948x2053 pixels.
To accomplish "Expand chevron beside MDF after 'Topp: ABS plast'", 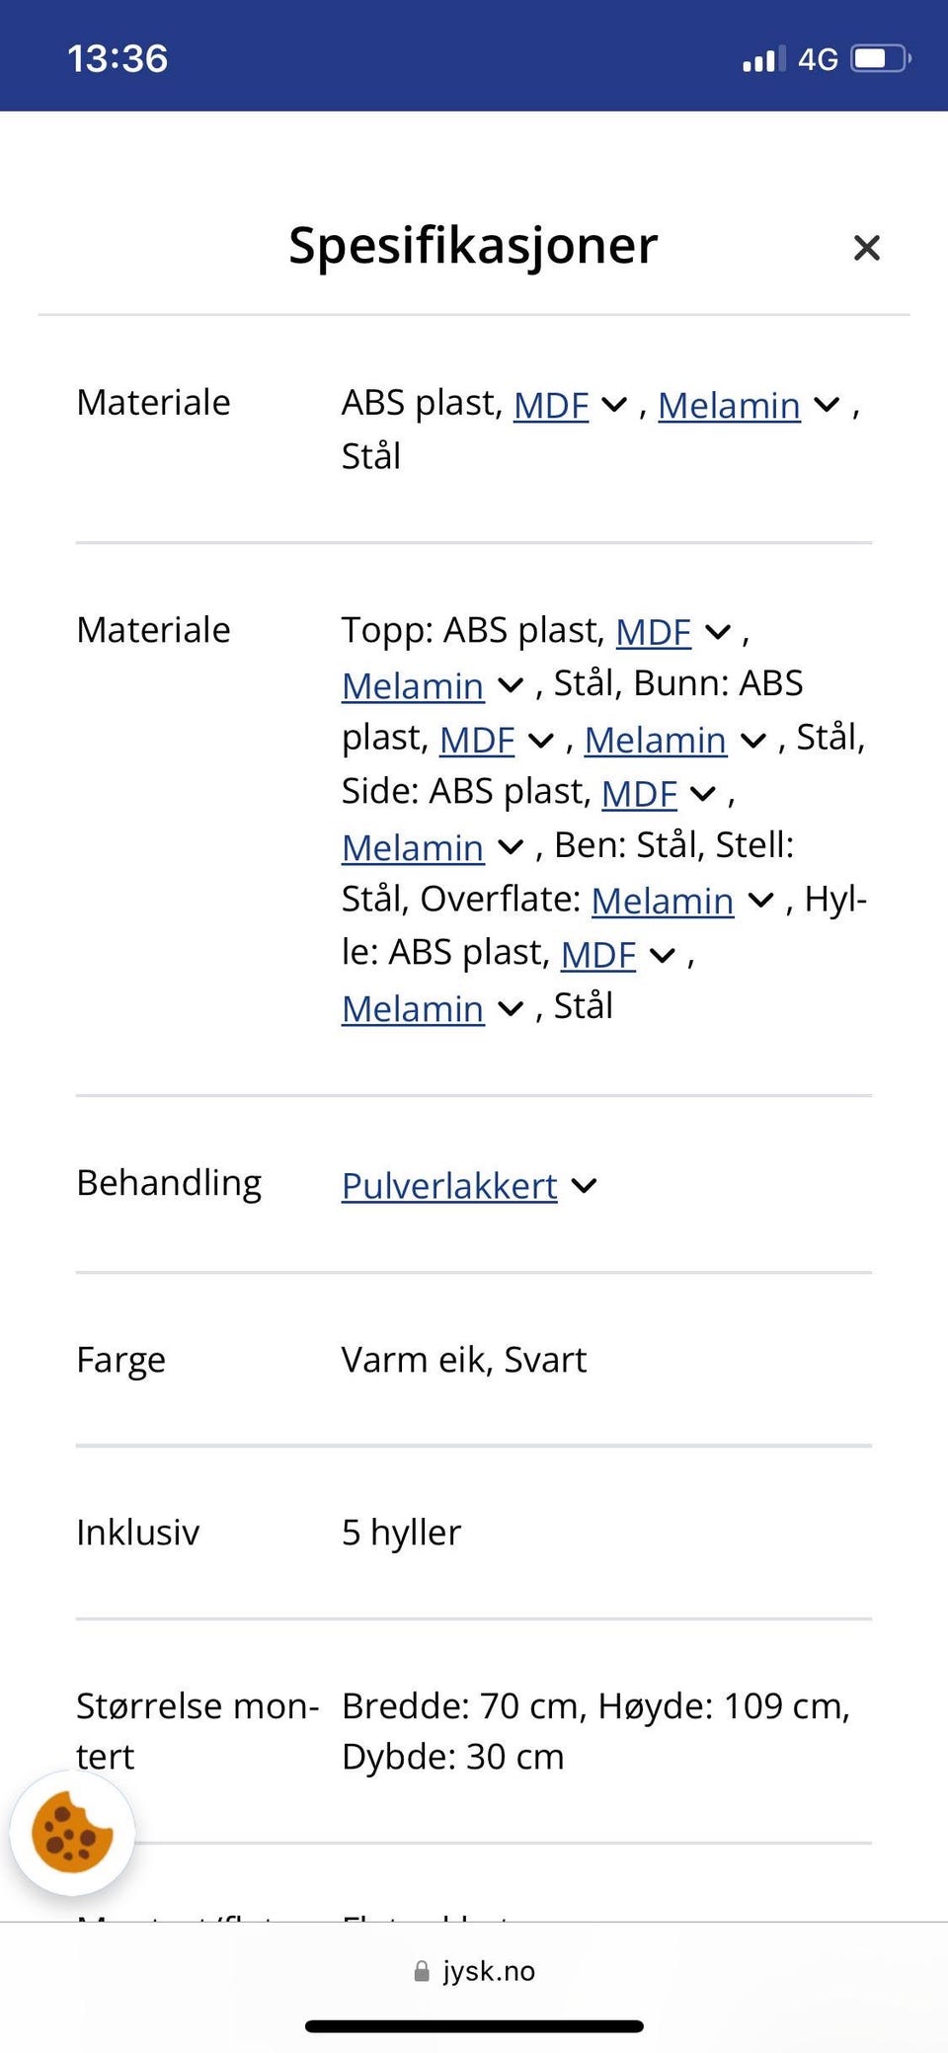I will coord(718,632).
